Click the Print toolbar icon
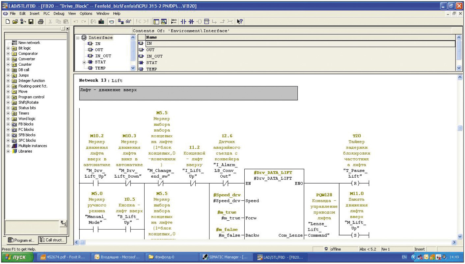 (41, 22)
